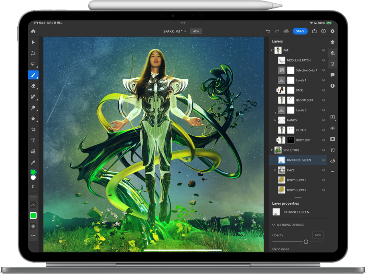Hide the PAT group layer

pos(323,50)
